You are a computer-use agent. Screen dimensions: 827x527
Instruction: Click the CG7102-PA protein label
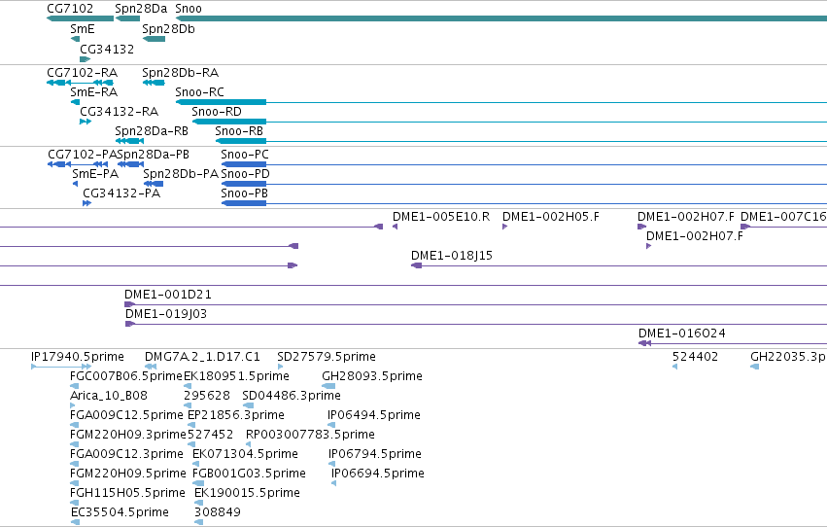click(x=83, y=155)
